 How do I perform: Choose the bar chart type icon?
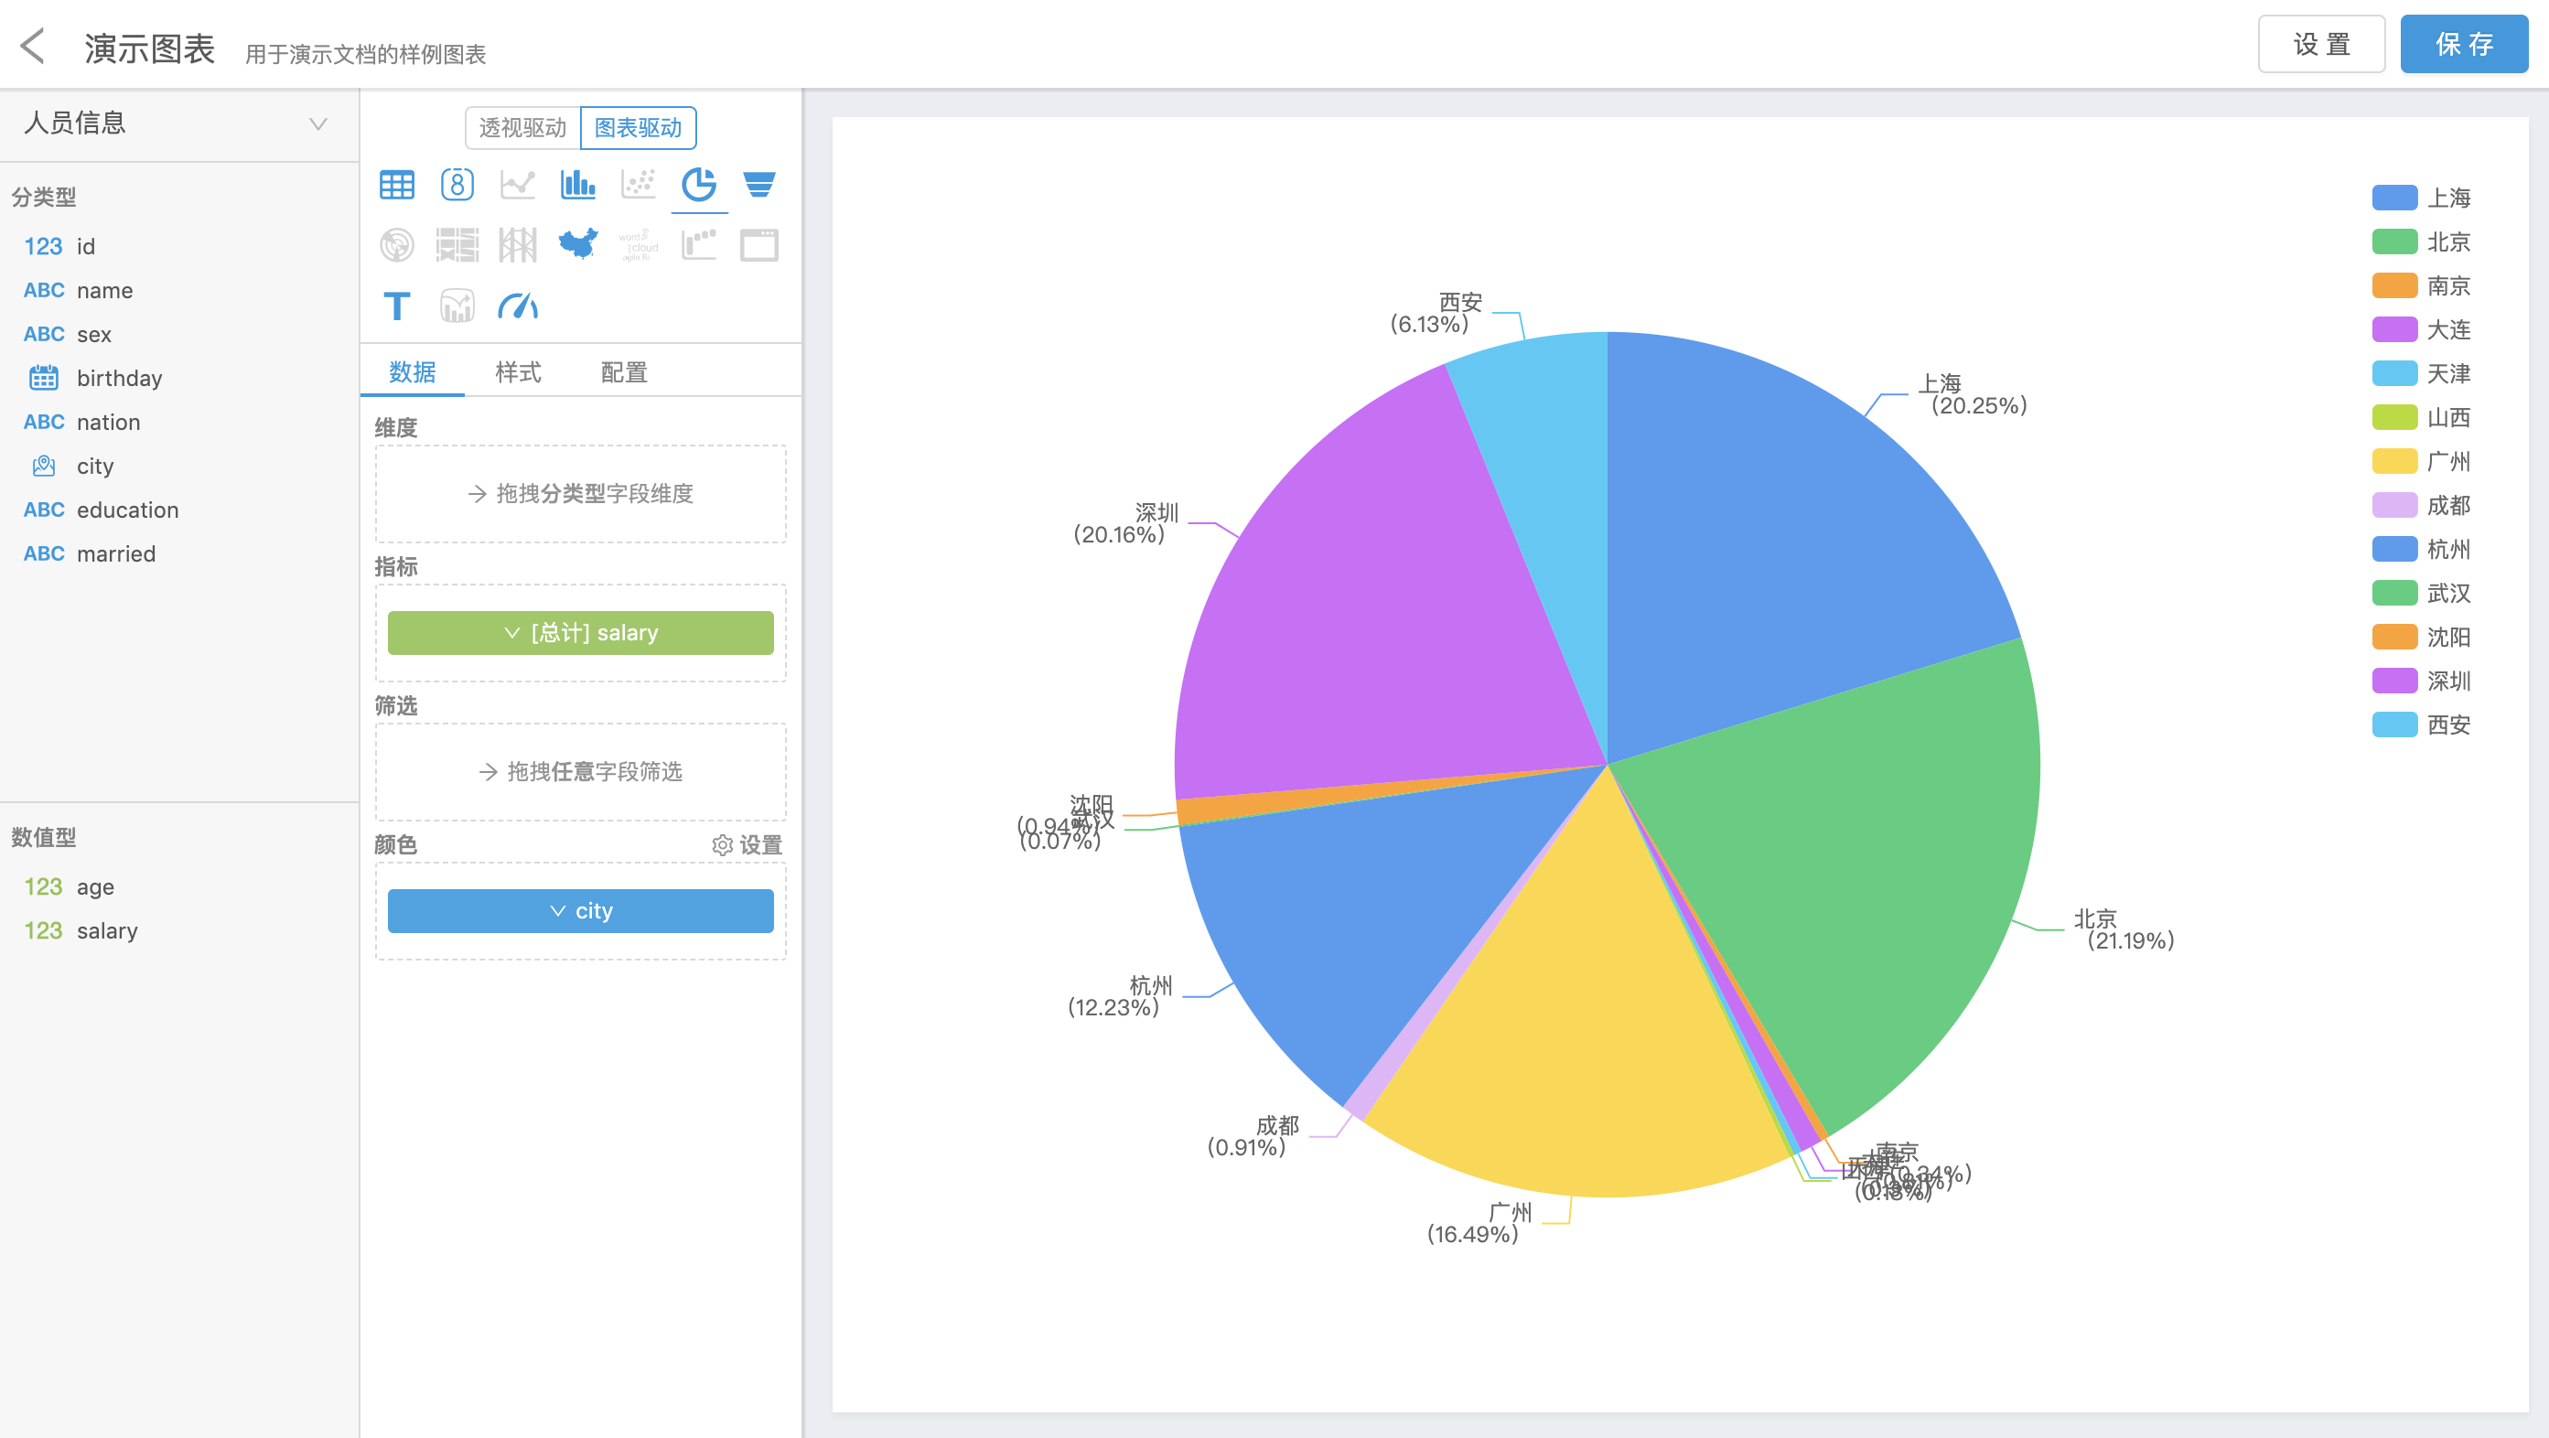578,185
